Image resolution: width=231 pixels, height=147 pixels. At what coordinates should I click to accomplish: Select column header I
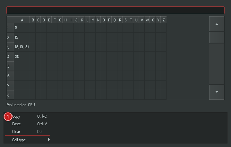[x=71, y=20]
